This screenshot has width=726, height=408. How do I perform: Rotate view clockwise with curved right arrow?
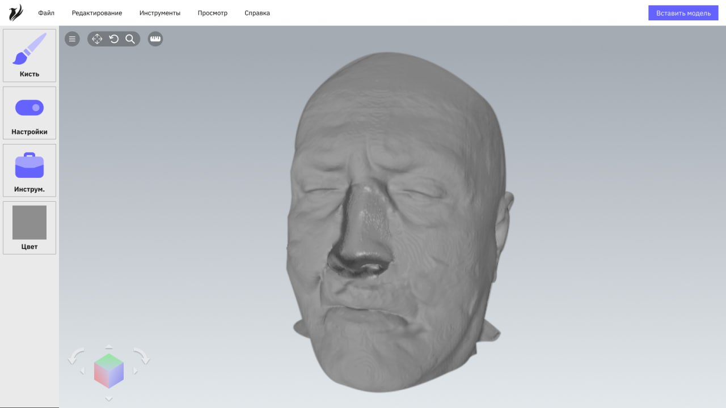pos(142,356)
